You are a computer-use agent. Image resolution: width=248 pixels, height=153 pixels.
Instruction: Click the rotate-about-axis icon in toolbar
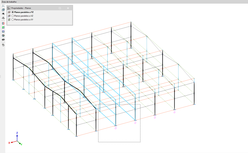pos(3,18)
